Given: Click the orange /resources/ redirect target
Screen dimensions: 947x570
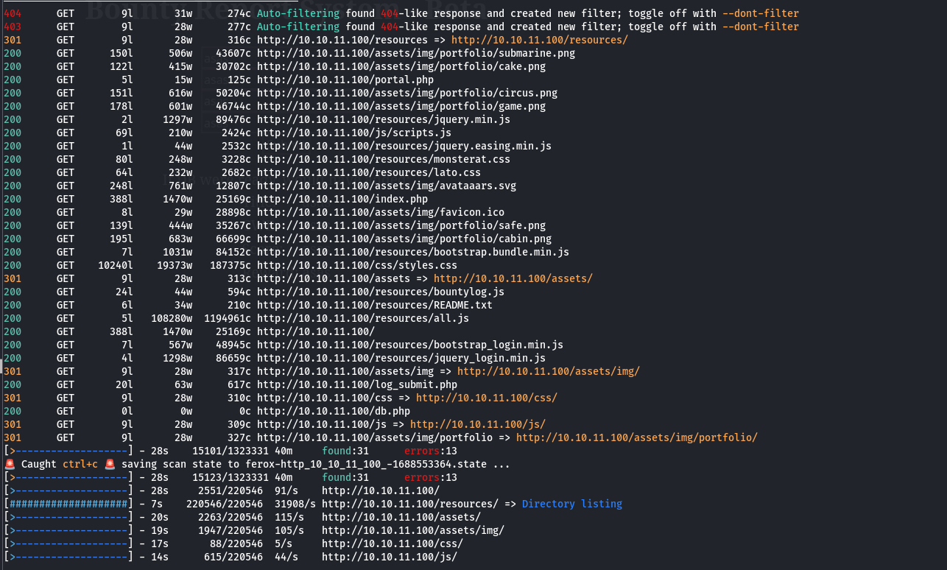Looking at the screenshot, I should click(540, 40).
